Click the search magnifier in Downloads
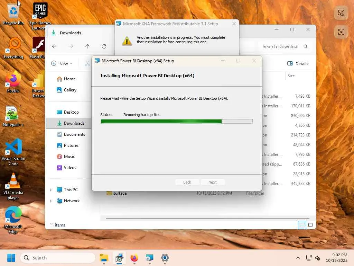Screen dimensions: 354x266 tap(306, 46)
